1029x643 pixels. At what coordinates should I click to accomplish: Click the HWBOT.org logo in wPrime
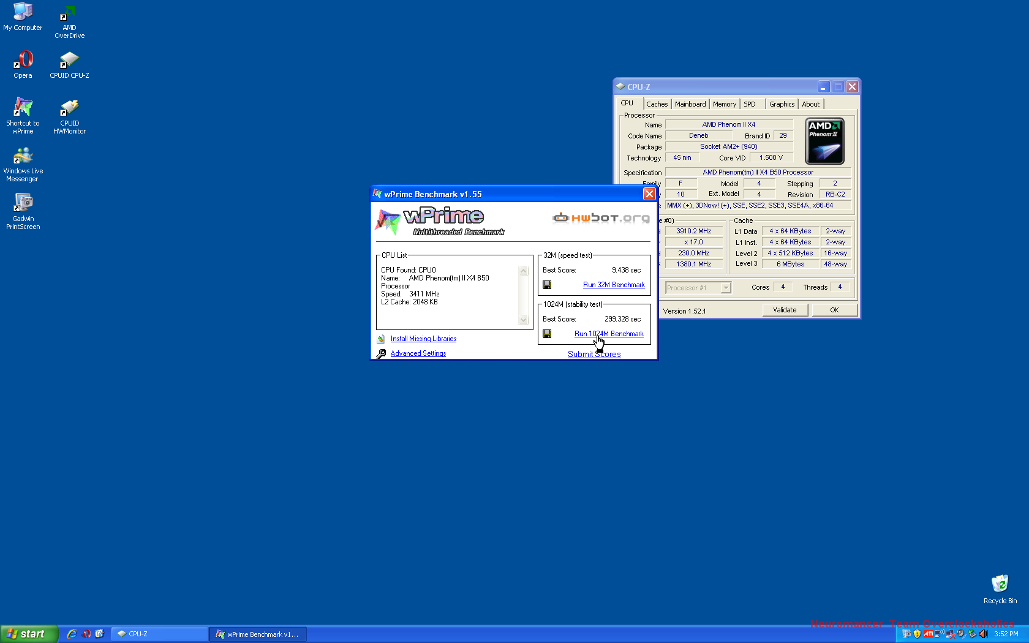click(x=601, y=217)
